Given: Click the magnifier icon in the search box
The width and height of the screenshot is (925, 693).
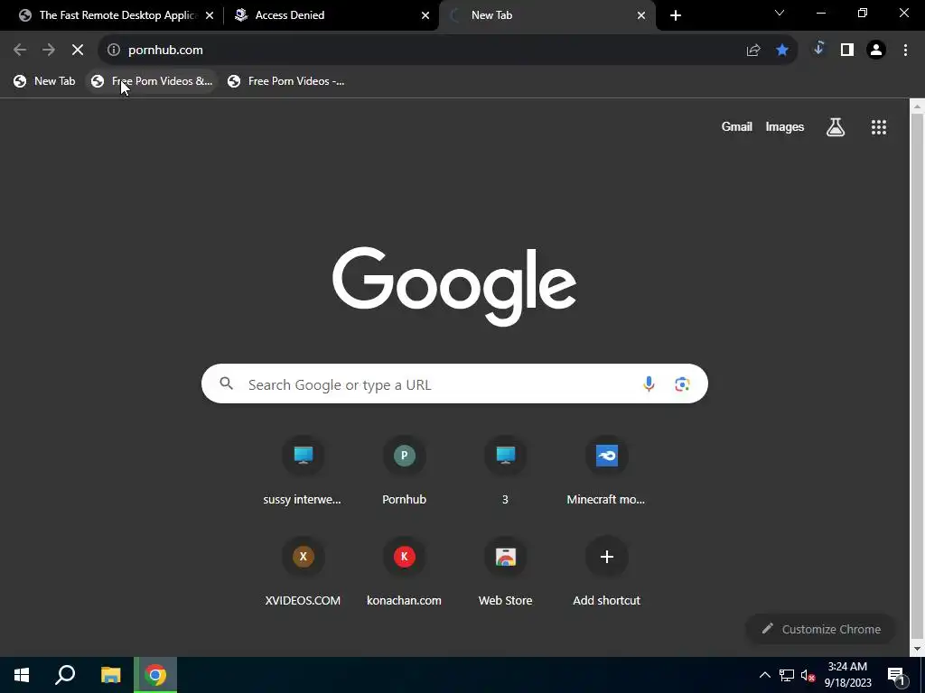Looking at the screenshot, I should click(x=227, y=383).
